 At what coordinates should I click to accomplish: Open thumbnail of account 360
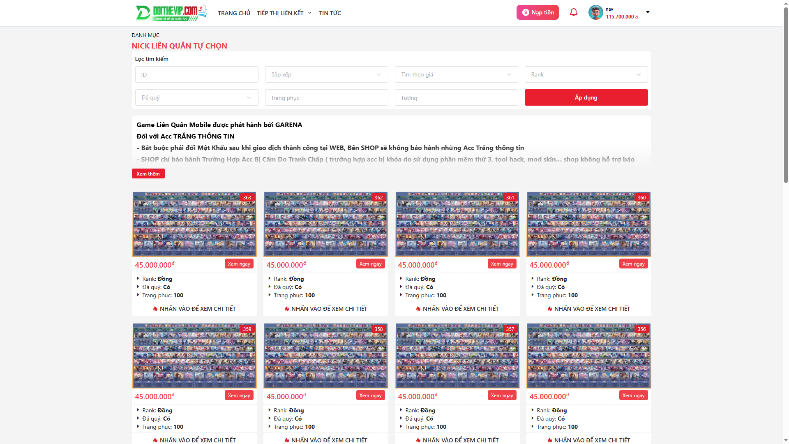point(589,224)
